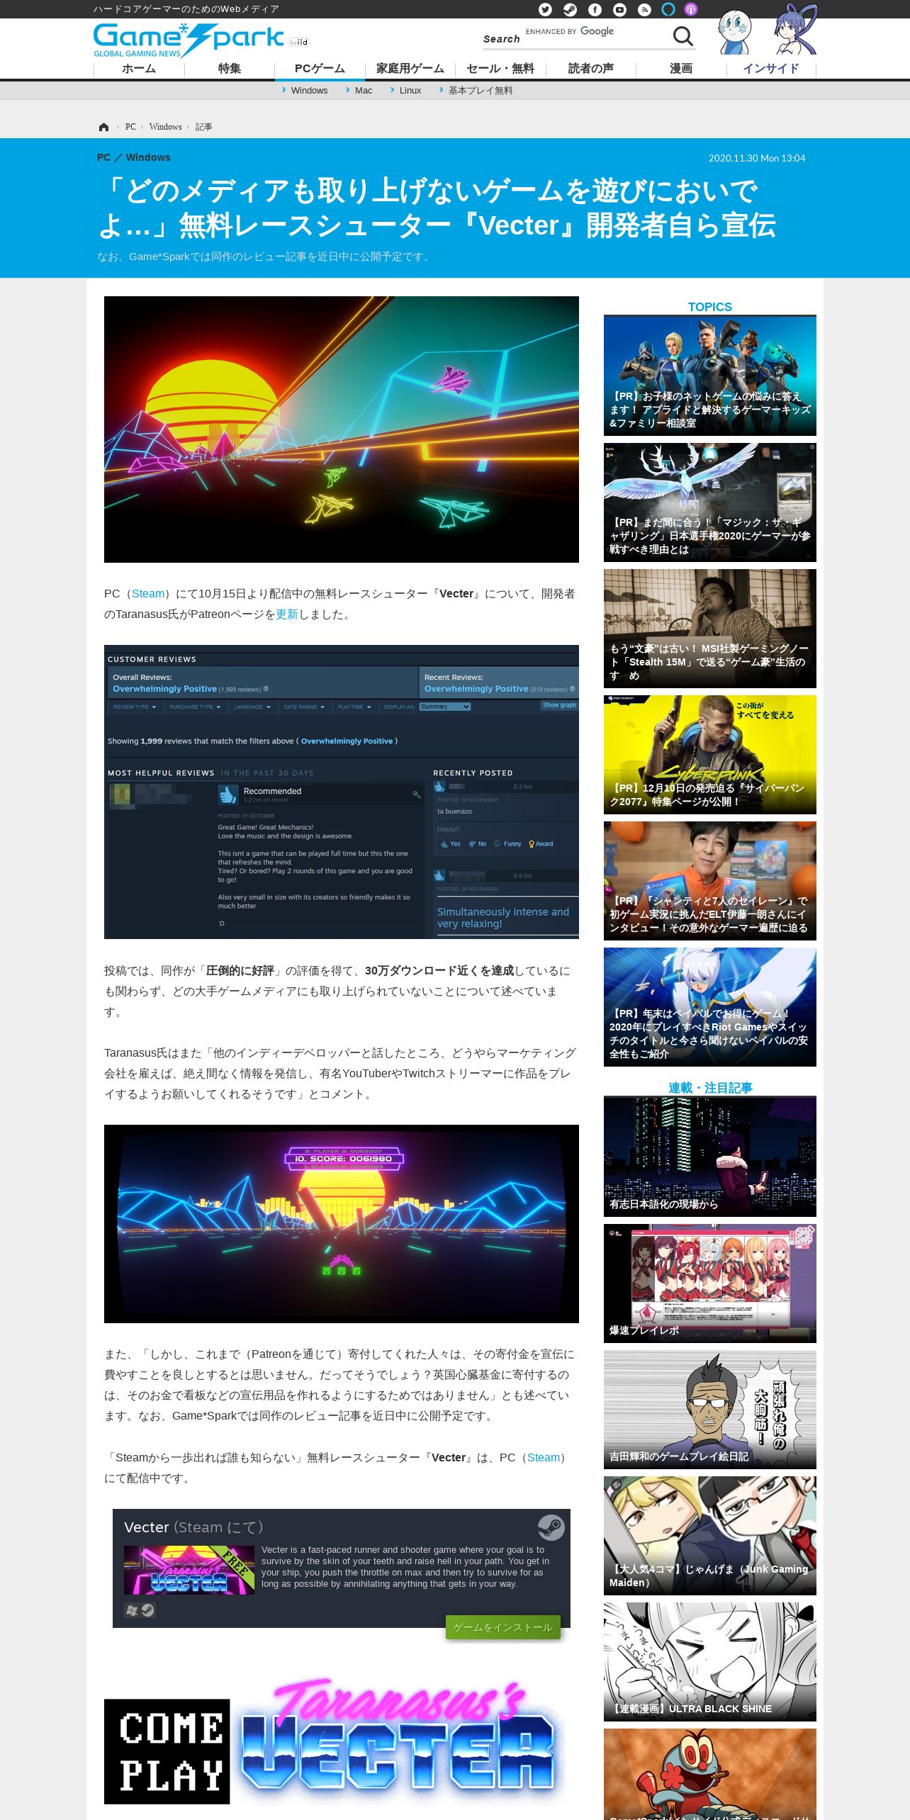The width and height of the screenshot is (910, 1820).
Task: Open the Steam icon in the top bar
Action: (x=570, y=9)
